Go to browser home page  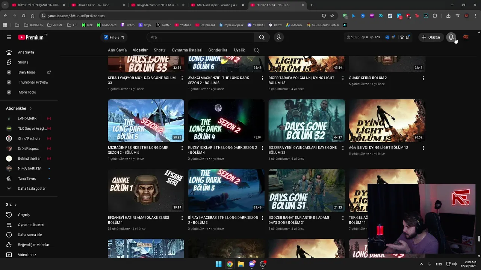tap(32, 16)
